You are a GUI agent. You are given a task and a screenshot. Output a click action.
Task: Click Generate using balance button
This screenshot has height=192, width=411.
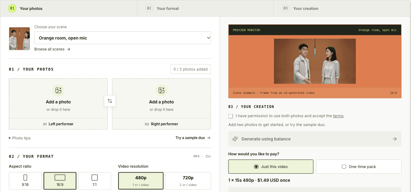(x=315, y=139)
